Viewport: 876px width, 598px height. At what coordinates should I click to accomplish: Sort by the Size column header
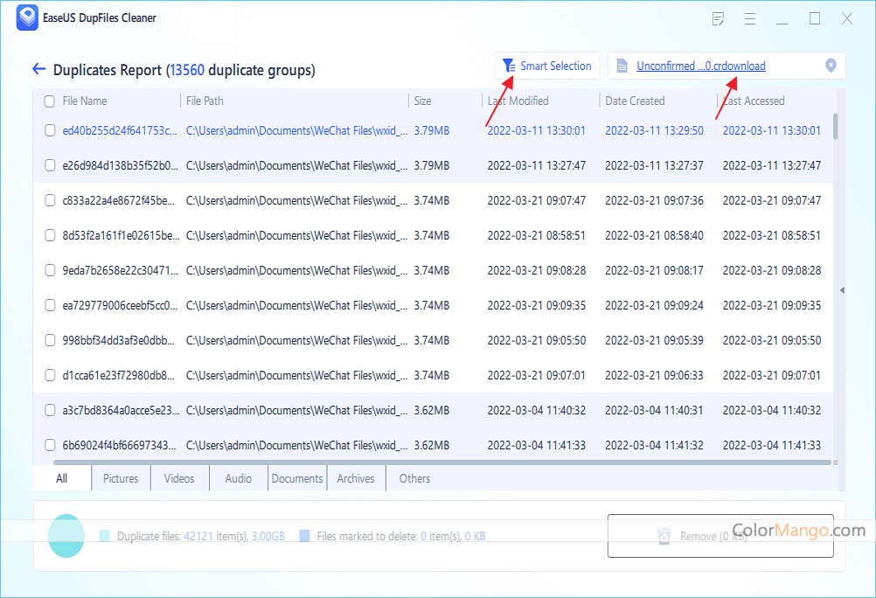coord(423,101)
